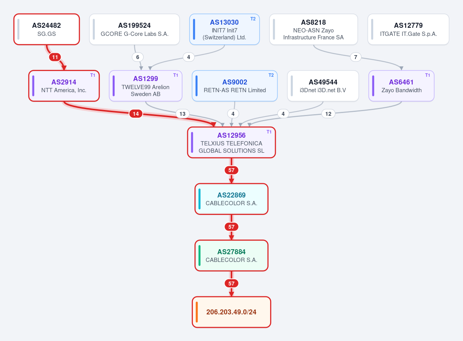Image resolution: width=463 pixels, height=341 pixels.
Task: Click the red 11 edge label
Action: click(x=55, y=57)
